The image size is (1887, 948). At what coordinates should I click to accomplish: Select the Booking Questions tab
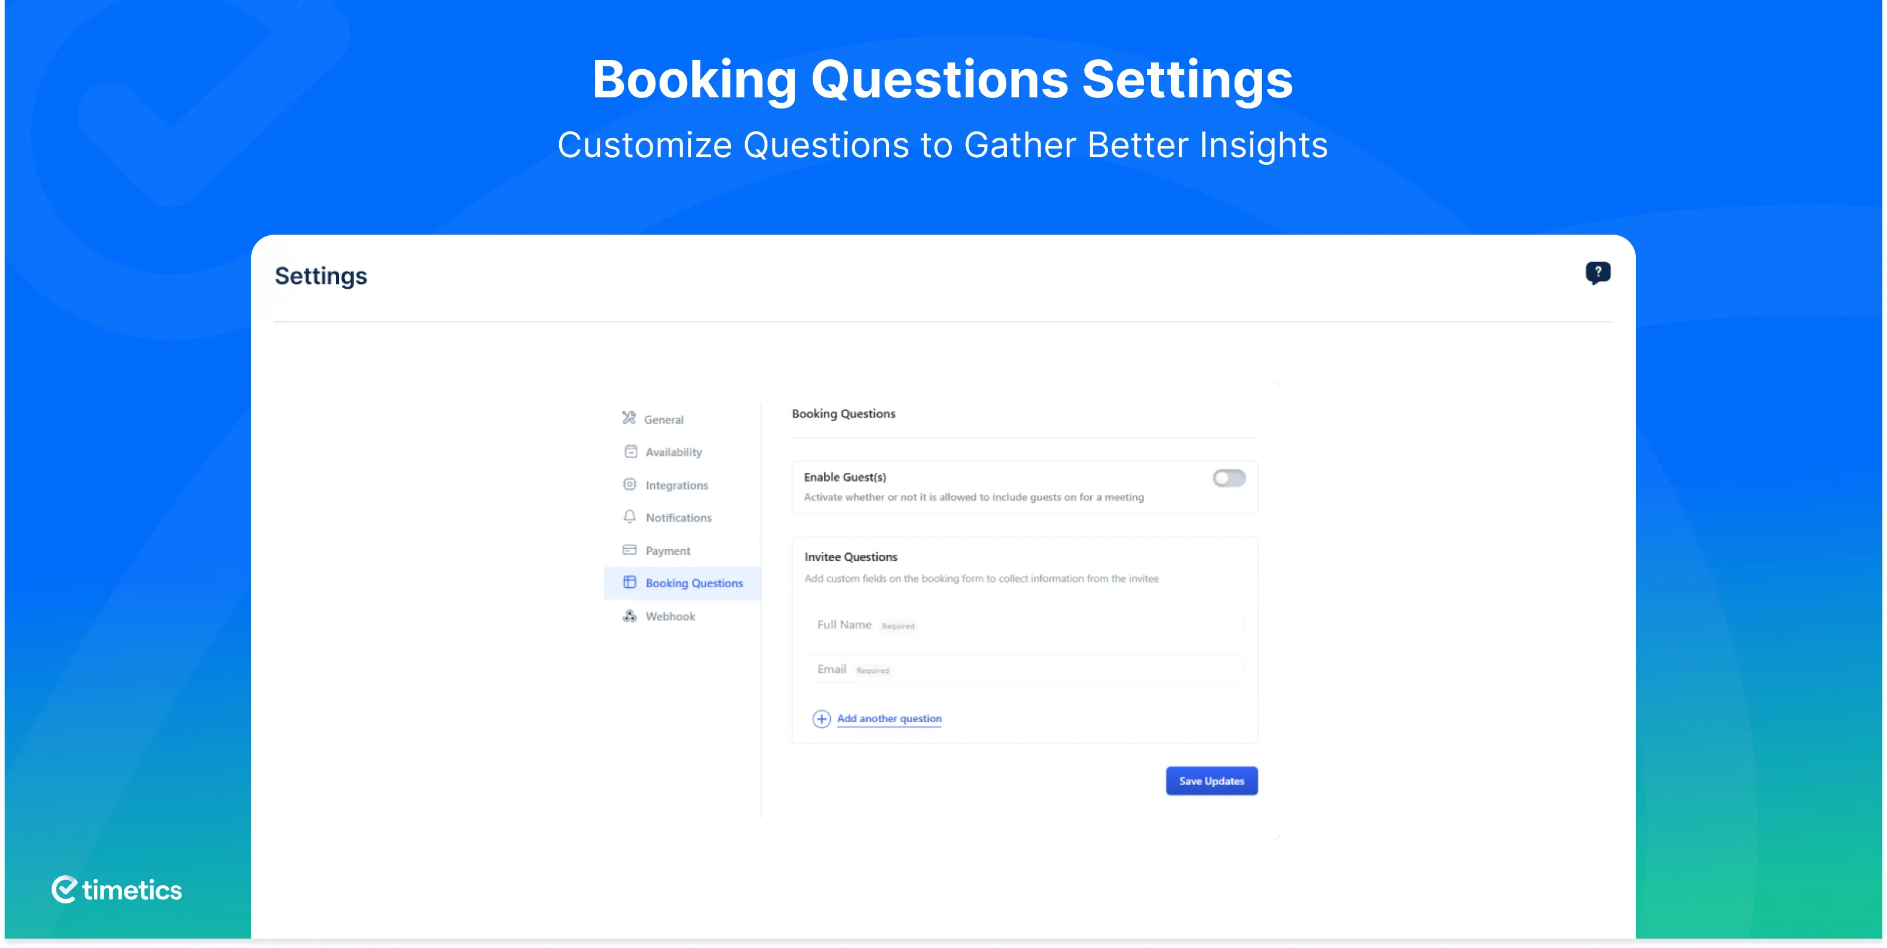pyautogui.click(x=683, y=583)
